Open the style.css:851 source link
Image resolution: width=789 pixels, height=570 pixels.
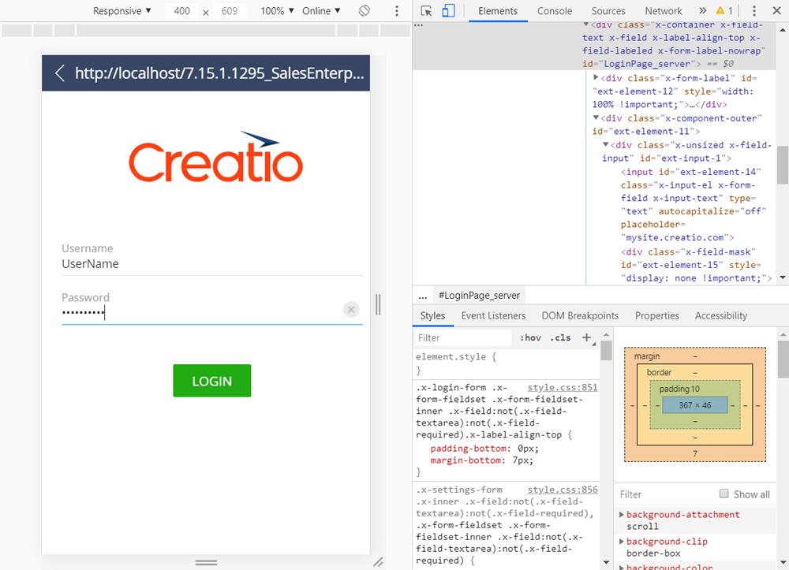coord(563,388)
